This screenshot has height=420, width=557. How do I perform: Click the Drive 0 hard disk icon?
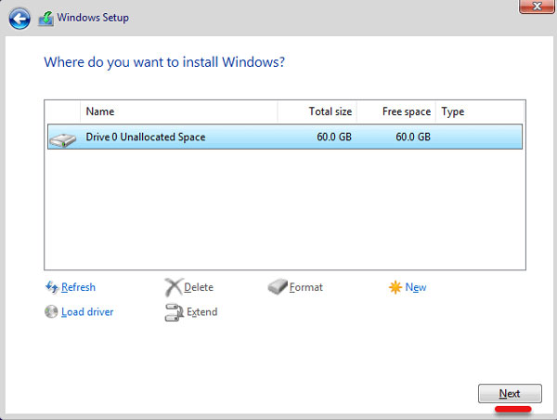click(x=63, y=139)
